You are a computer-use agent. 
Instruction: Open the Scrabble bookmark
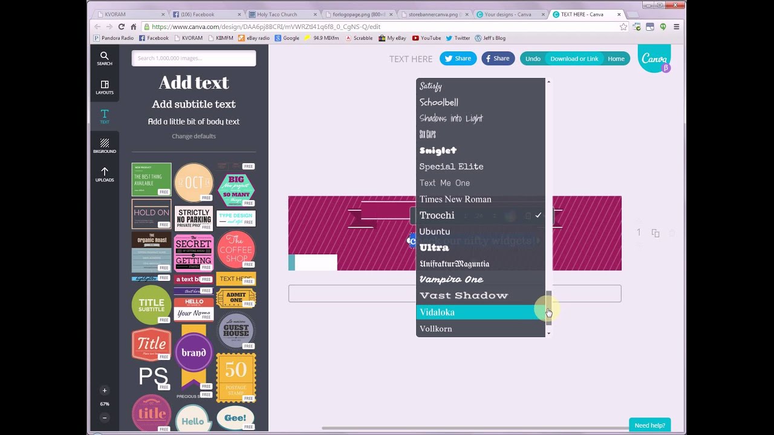(x=359, y=38)
